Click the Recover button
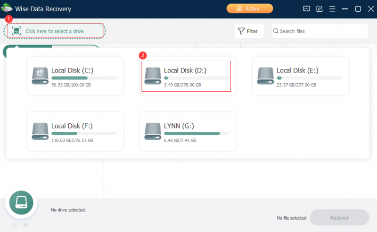This screenshot has height=232, width=377. click(339, 217)
